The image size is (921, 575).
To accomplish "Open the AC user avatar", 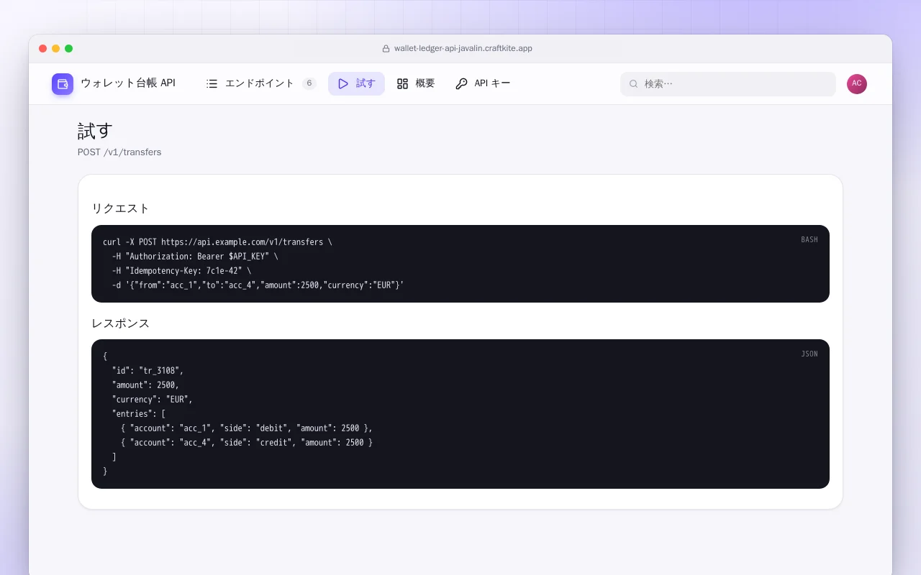I will pos(857,84).
